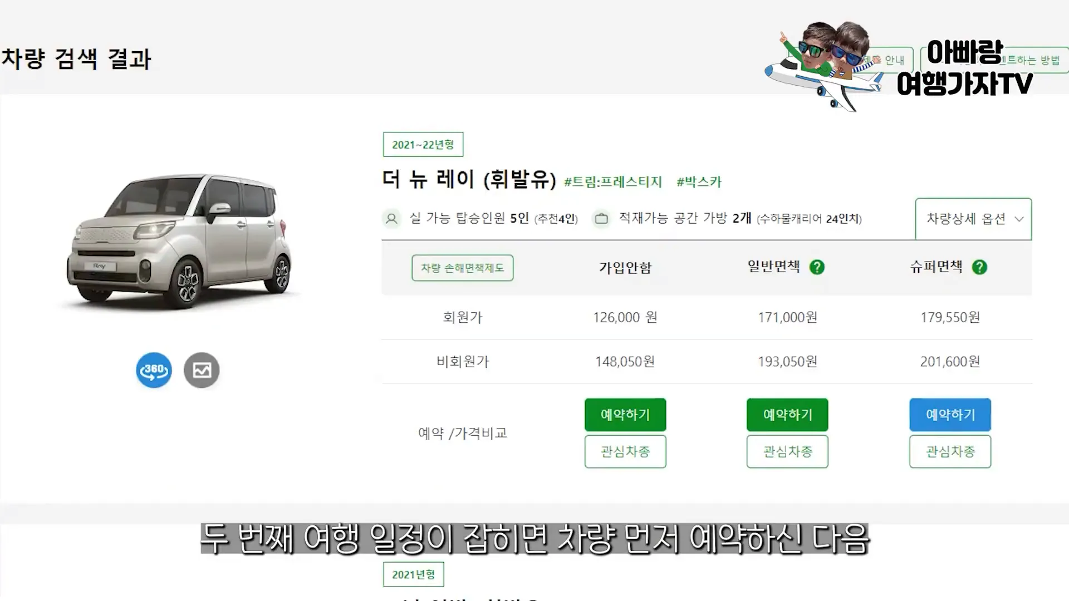1069x601 pixels.
Task: Reserve with 가입안함 예약하기 button
Action: point(625,415)
